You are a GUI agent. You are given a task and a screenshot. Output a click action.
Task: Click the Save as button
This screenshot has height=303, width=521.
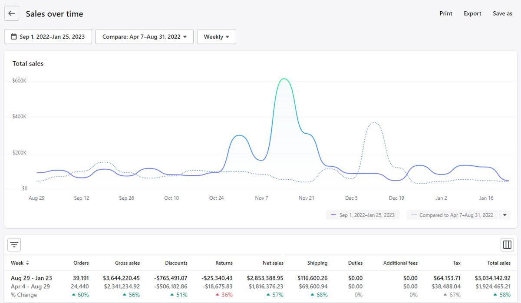tap(502, 13)
